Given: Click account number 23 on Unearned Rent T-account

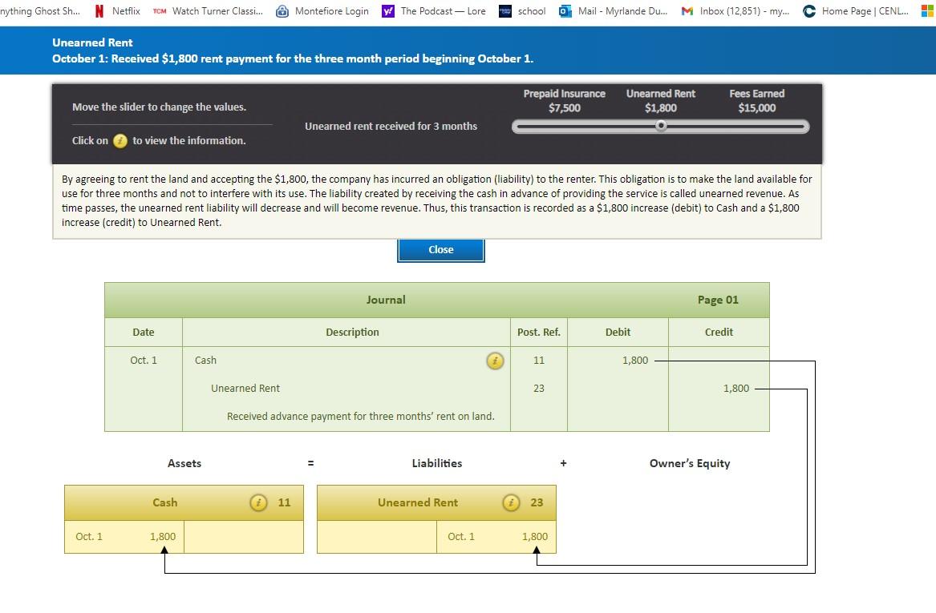Looking at the screenshot, I should [537, 502].
